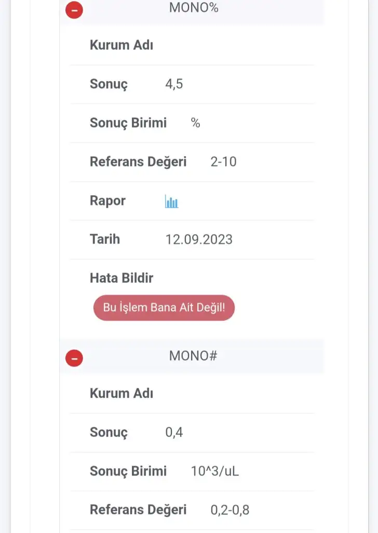
Task: Click the MONO% Referans Değeri 2-10
Action: point(223,162)
